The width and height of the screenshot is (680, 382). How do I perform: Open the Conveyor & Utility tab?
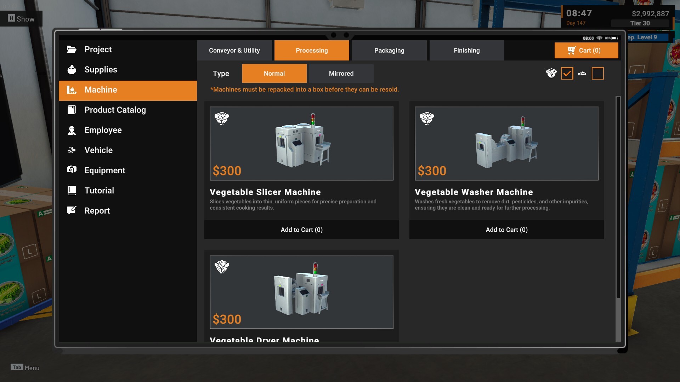[234, 51]
